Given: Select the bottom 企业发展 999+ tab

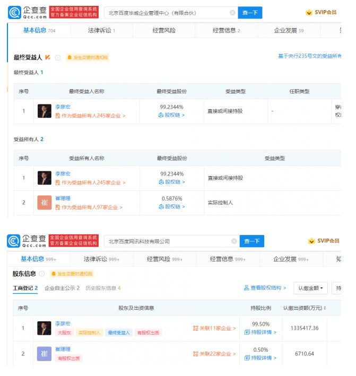Looking at the screenshot, I should 291,259.
